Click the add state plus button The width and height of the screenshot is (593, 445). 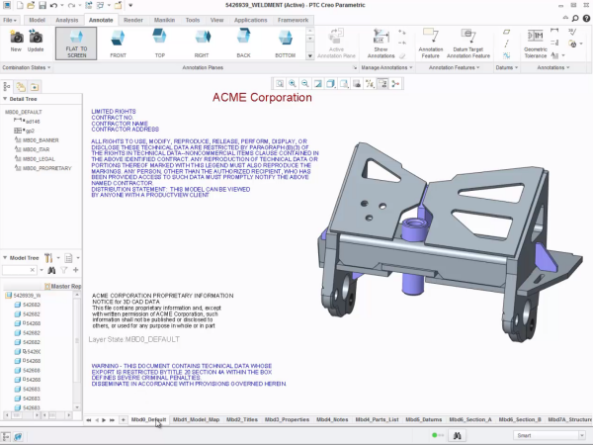(x=123, y=420)
